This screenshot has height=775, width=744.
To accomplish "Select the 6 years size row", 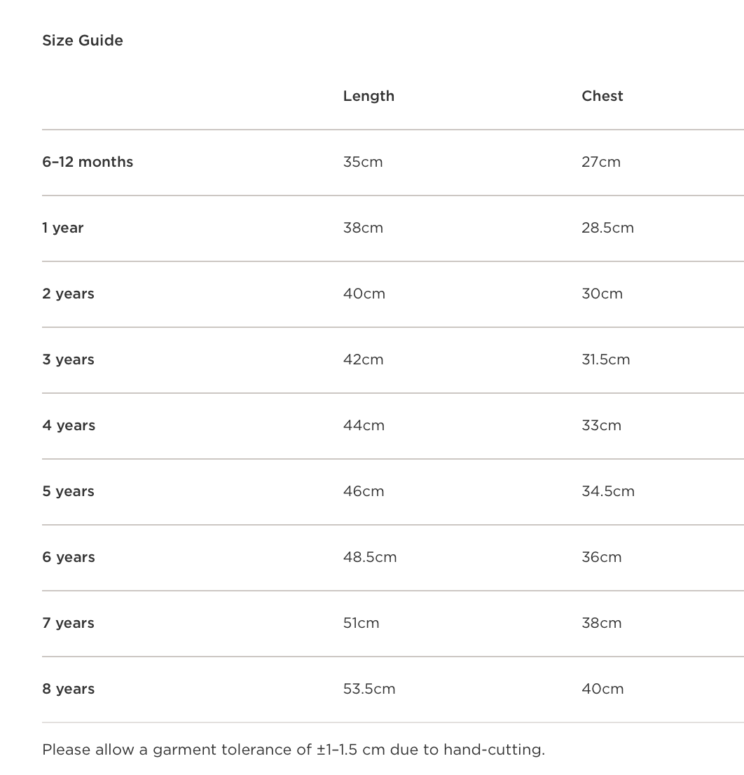I will (69, 557).
